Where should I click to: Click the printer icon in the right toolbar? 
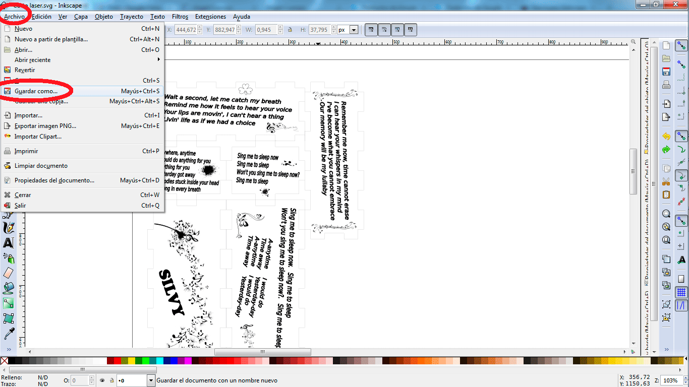point(666,84)
